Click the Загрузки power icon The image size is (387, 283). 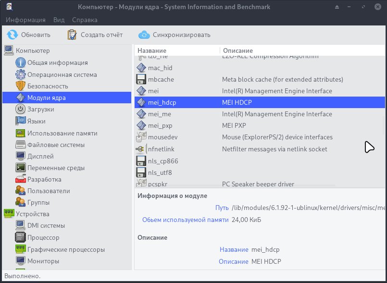[x=20, y=109]
